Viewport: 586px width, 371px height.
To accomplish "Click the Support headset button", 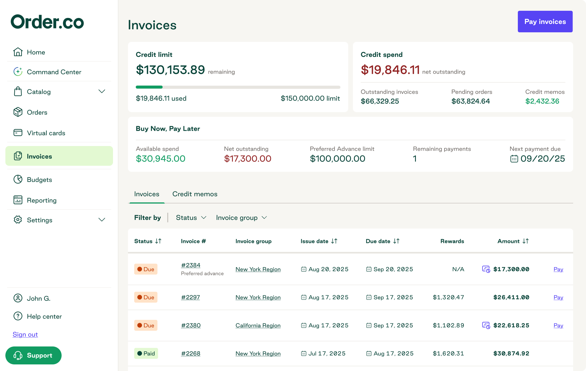I will point(33,355).
